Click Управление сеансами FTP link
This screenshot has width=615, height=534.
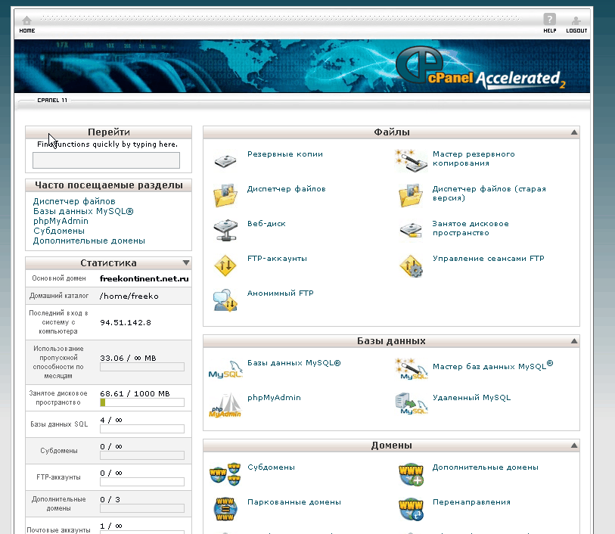488,259
